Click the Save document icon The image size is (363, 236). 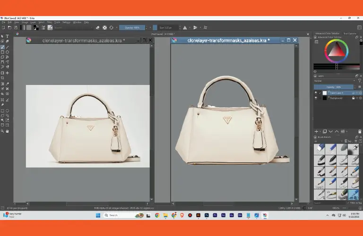pos(15,27)
